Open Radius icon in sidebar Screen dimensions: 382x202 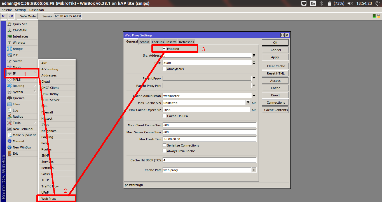pos(10,117)
